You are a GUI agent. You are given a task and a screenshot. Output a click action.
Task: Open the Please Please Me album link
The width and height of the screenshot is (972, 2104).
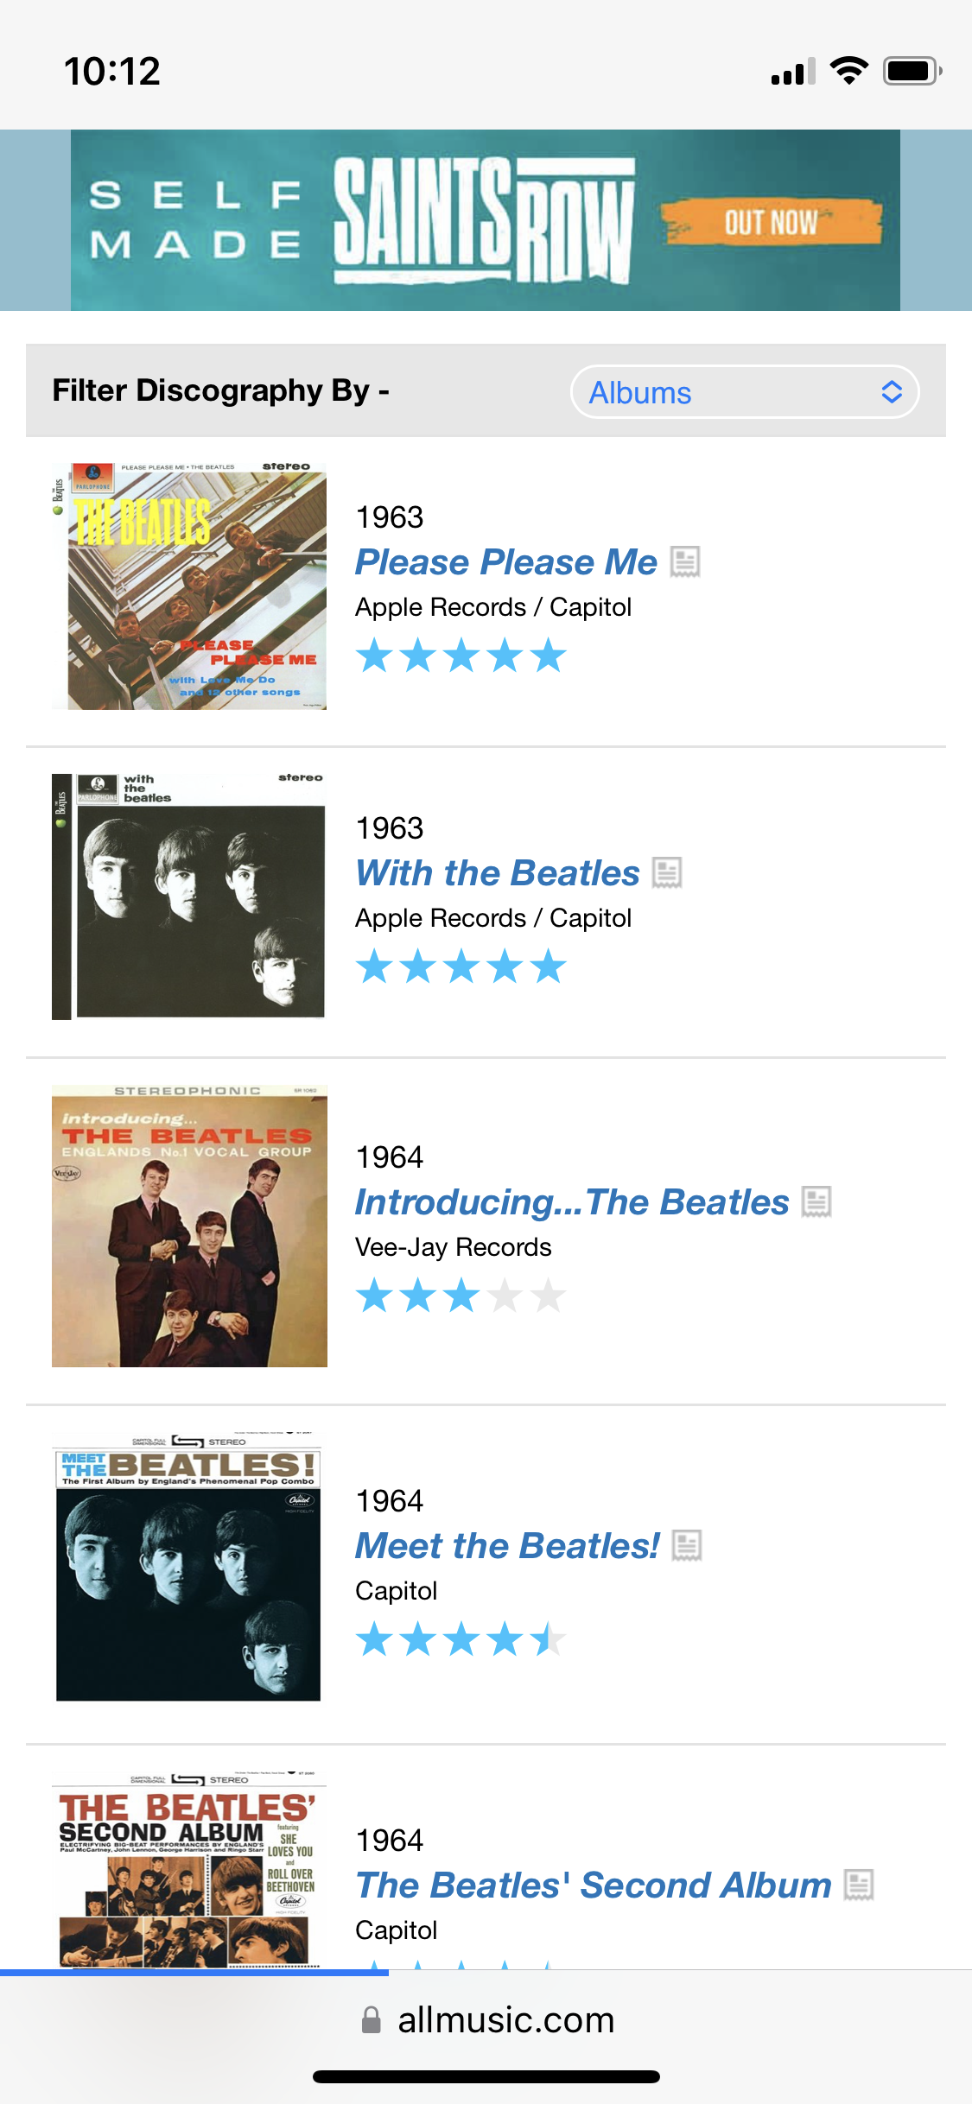coord(506,562)
